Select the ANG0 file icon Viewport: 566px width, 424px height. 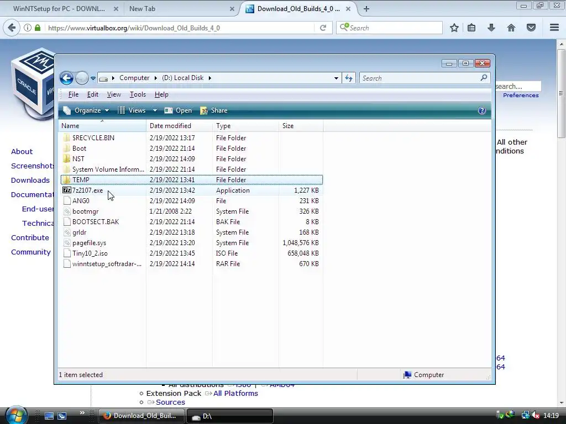[x=67, y=201]
